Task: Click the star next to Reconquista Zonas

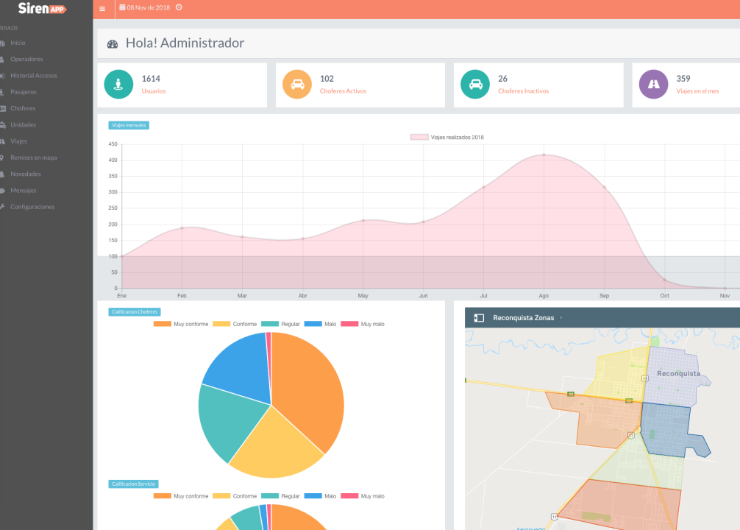Action: [x=561, y=318]
